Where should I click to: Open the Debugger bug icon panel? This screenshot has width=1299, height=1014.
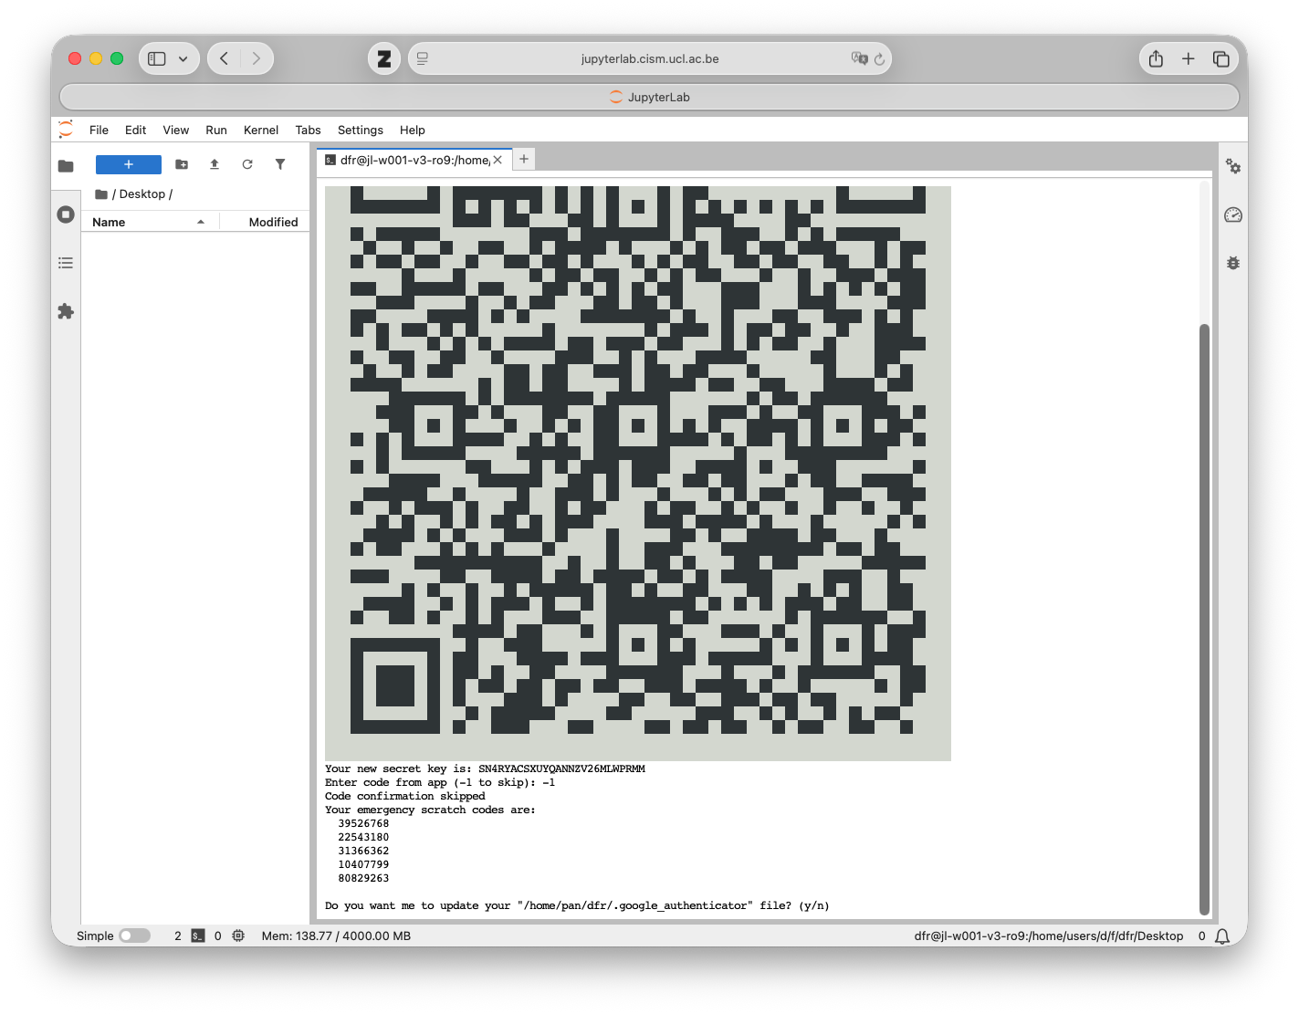[1233, 263]
